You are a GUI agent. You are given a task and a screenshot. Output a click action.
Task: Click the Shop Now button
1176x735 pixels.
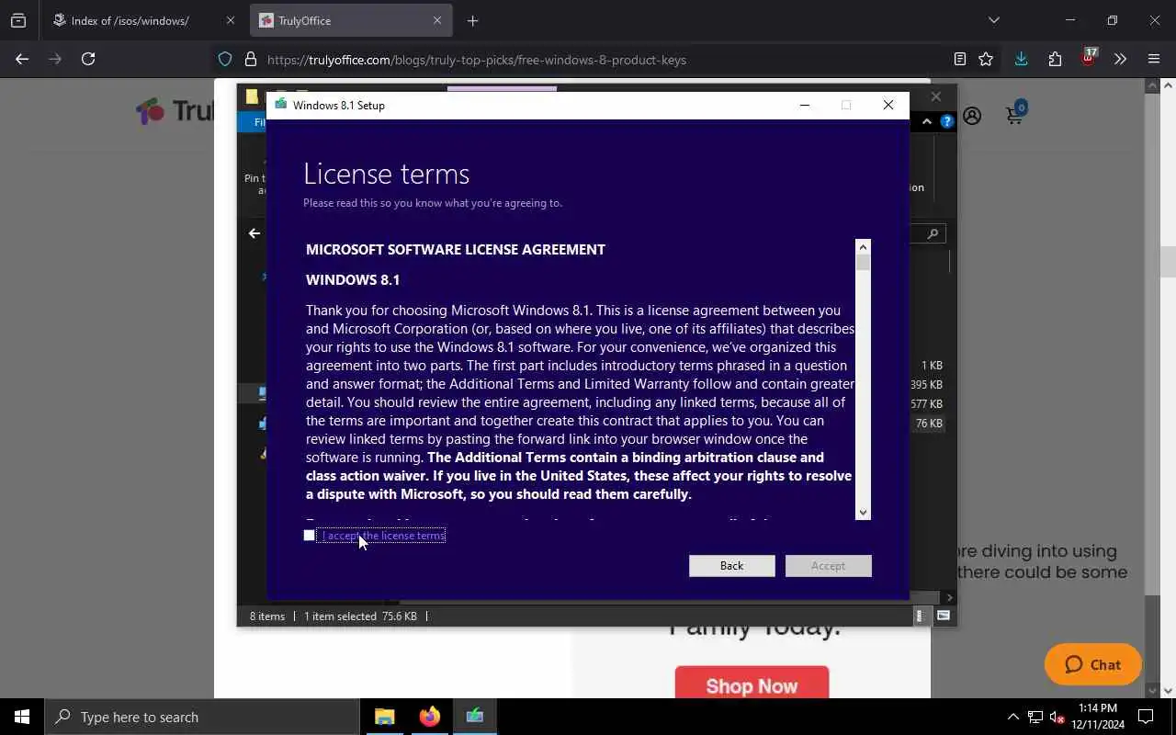tap(752, 684)
